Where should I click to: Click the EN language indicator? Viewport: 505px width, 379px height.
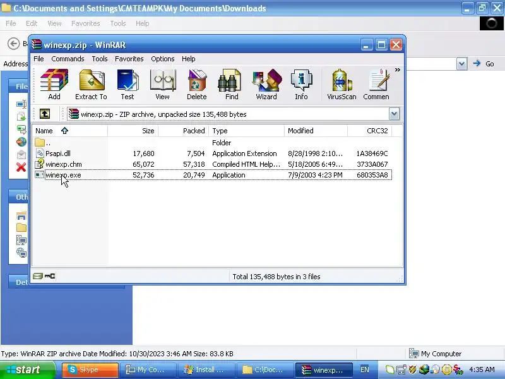pos(365,370)
